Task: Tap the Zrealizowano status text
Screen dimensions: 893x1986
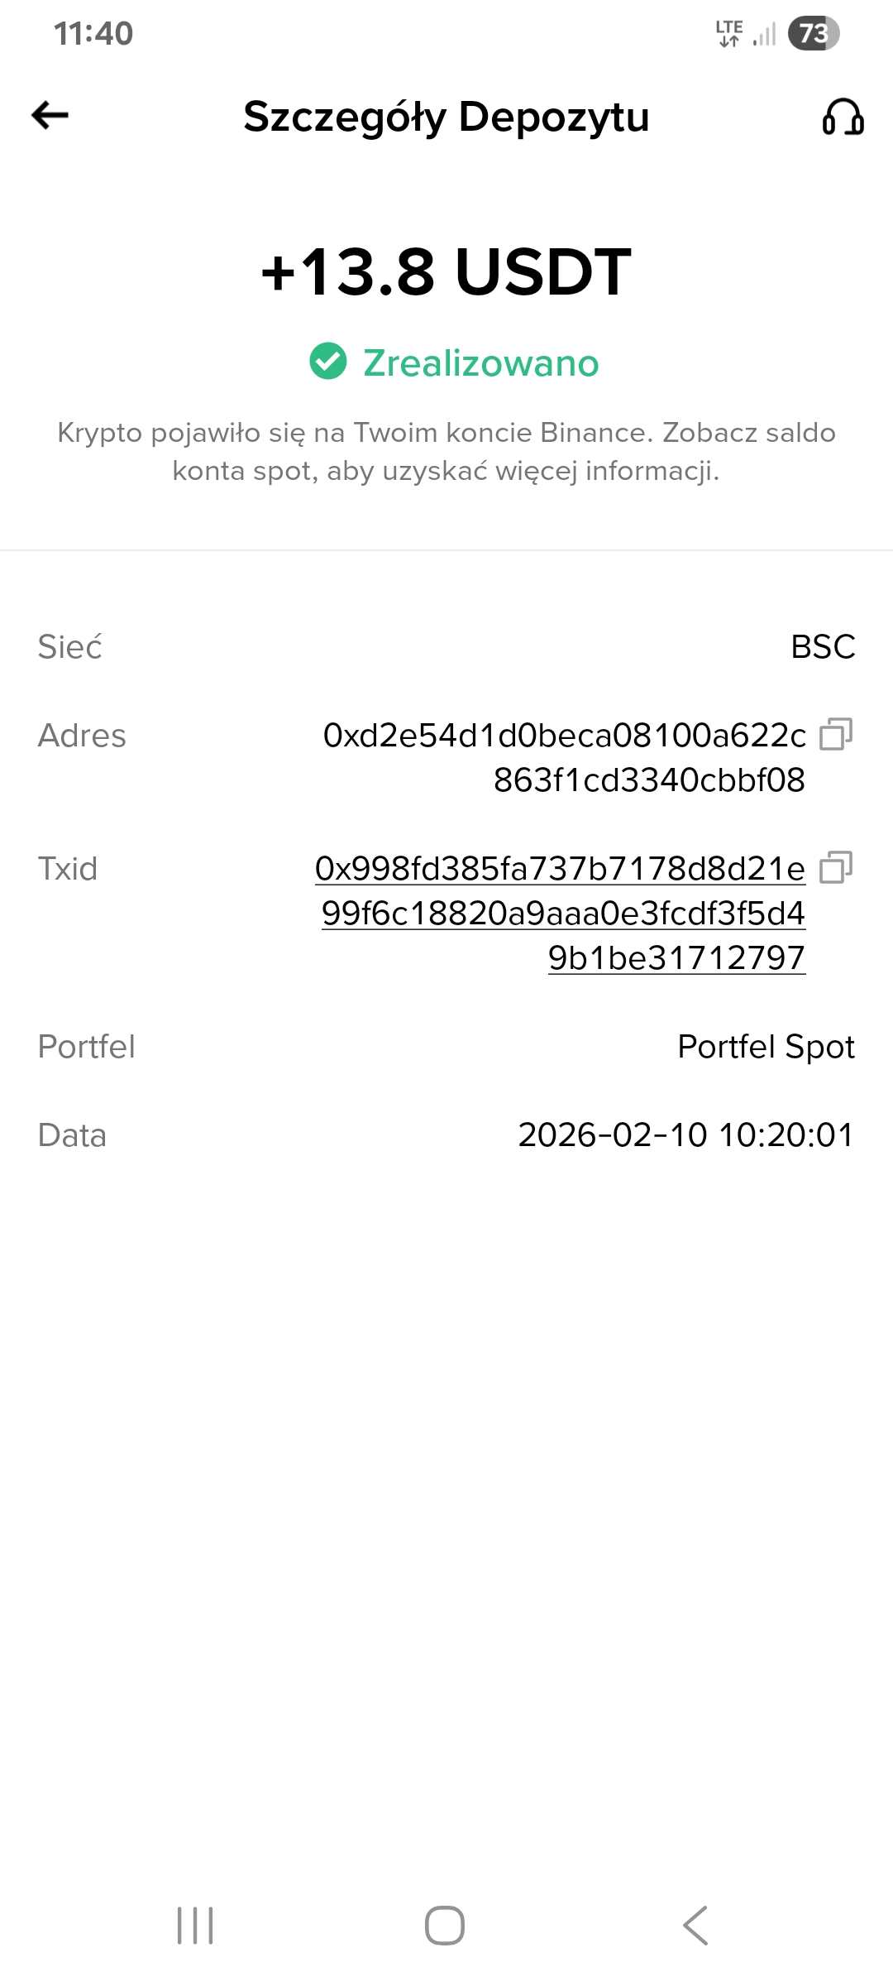Action: 481,363
